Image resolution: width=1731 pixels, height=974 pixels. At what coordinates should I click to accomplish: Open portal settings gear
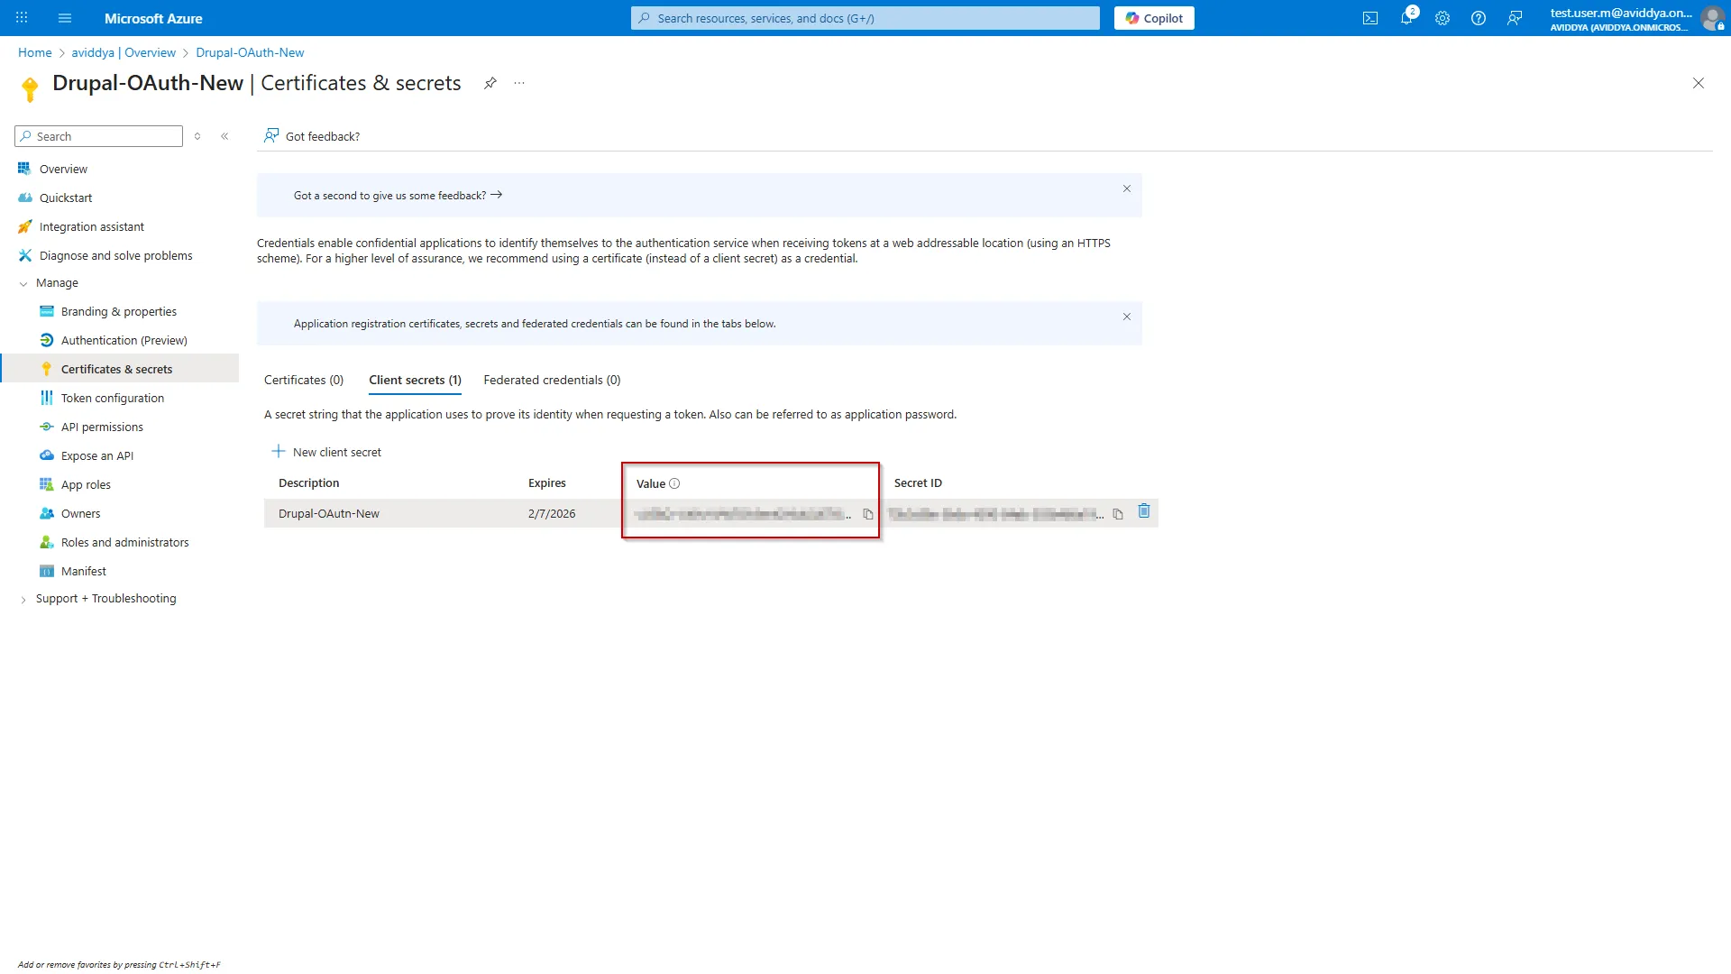click(1442, 18)
